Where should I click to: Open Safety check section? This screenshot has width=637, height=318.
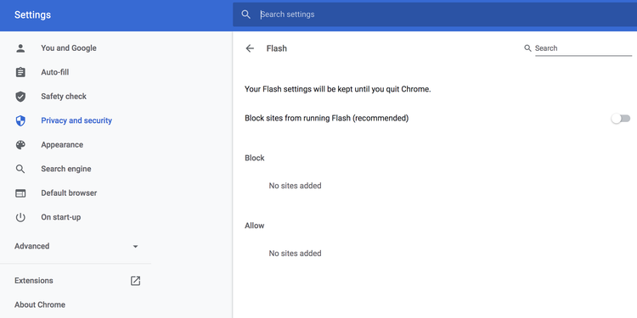tap(64, 97)
